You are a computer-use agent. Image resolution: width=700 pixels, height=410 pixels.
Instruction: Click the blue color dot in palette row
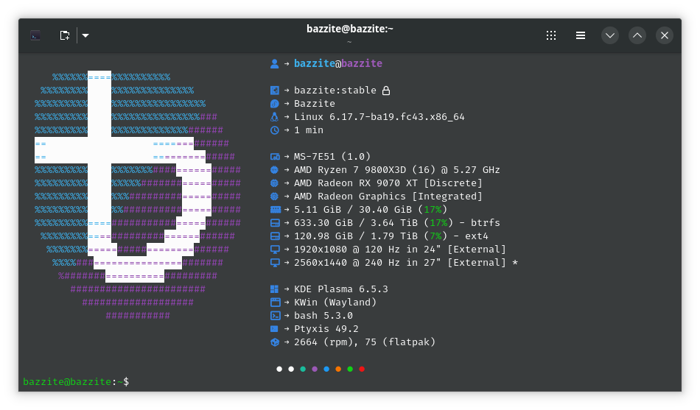point(326,369)
